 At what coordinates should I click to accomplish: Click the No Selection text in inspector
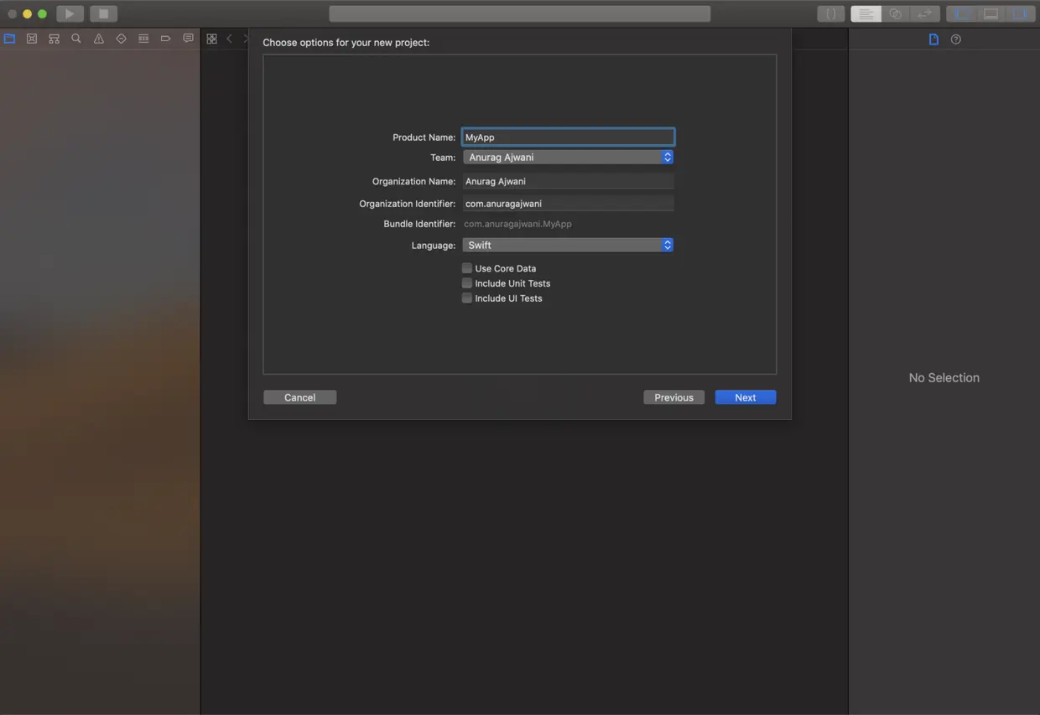click(944, 378)
